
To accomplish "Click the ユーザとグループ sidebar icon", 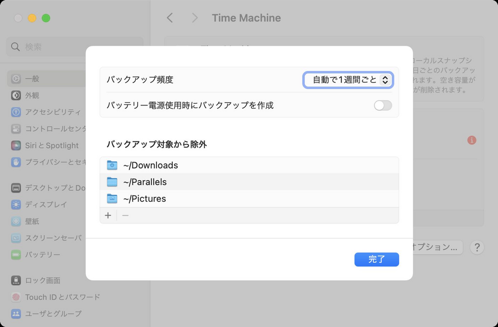I will (x=16, y=314).
